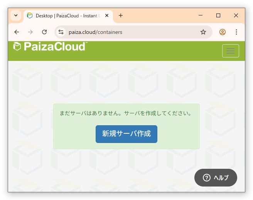Image resolution: width=253 pixels, height=200 pixels.
Task: Open the hamburger navigation menu
Action: (230, 51)
